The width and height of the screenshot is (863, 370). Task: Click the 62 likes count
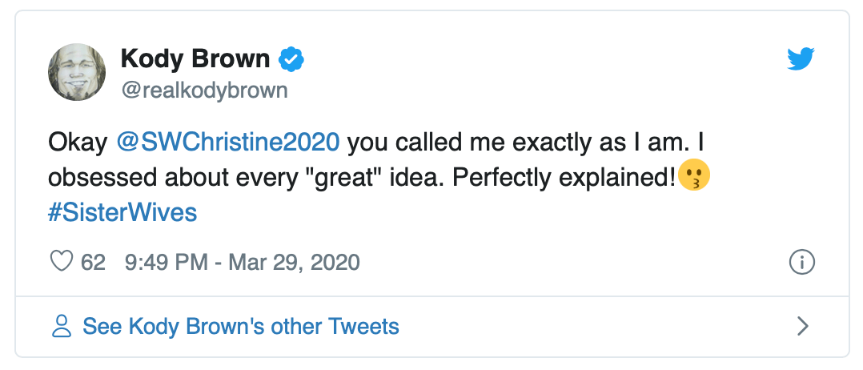click(93, 262)
